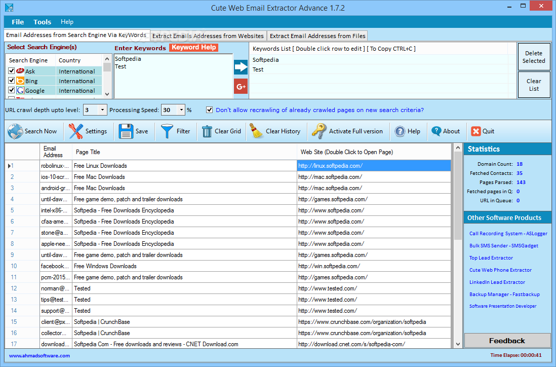This screenshot has width=556, height=367.
Task: Click the Activate Full version key icon
Action: tap(319, 131)
